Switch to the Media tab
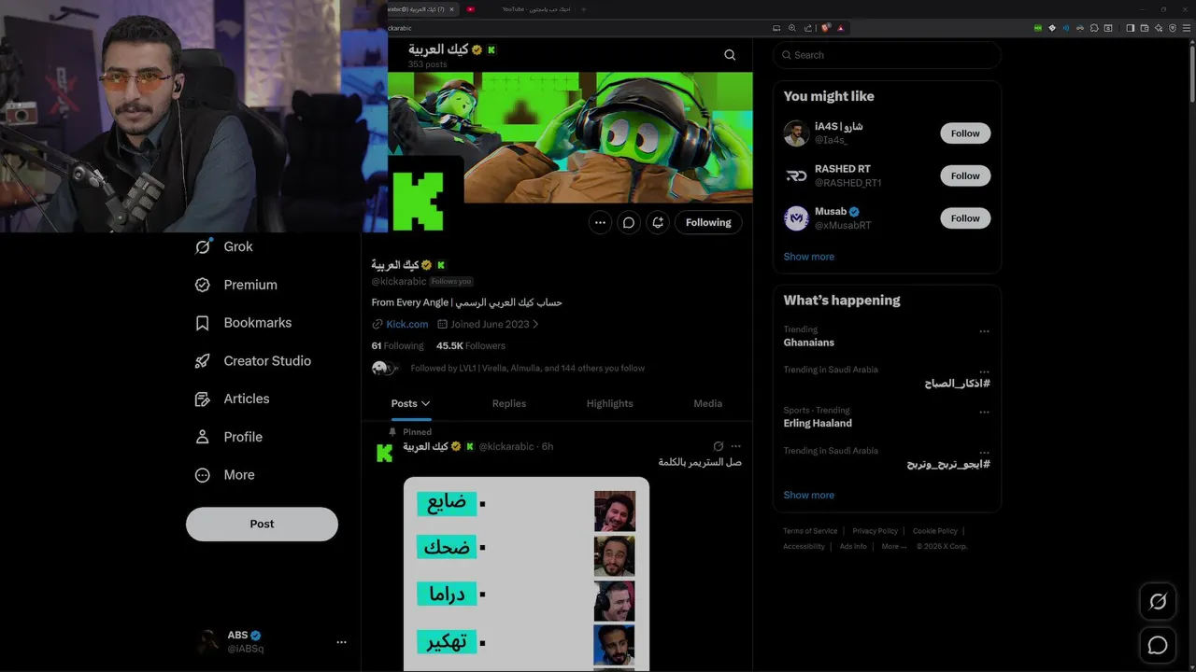The width and height of the screenshot is (1196, 672). point(707,403)
